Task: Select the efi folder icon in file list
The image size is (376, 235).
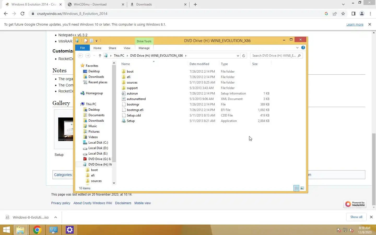Action: tap(124, 77)
